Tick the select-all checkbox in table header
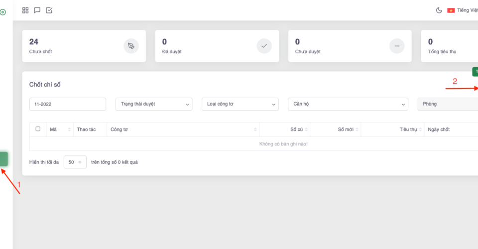The height and width of the screenshot is (249, 478). pos(38,129)
